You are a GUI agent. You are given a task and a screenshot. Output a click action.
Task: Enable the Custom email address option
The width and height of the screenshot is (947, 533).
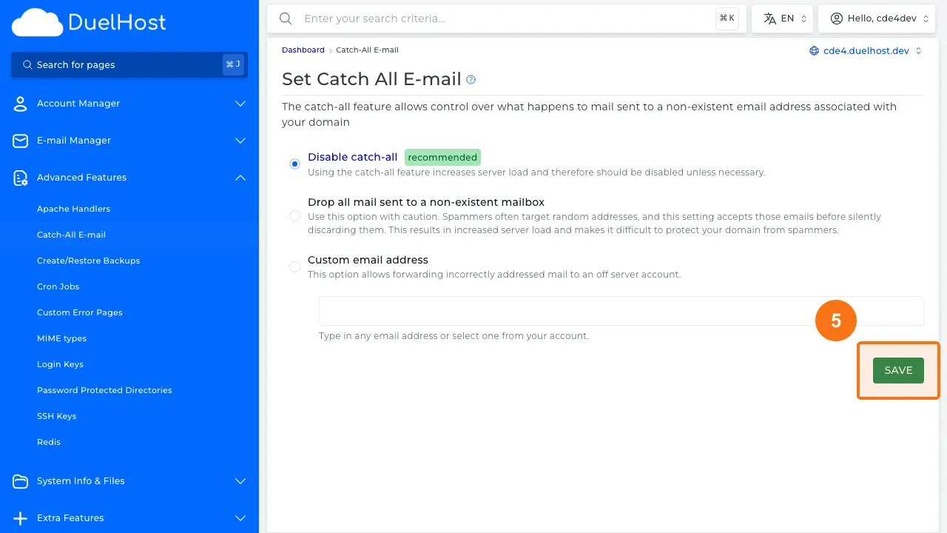[x=294, y=266]
